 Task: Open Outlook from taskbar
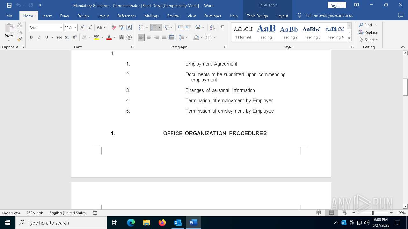[178, 223]
